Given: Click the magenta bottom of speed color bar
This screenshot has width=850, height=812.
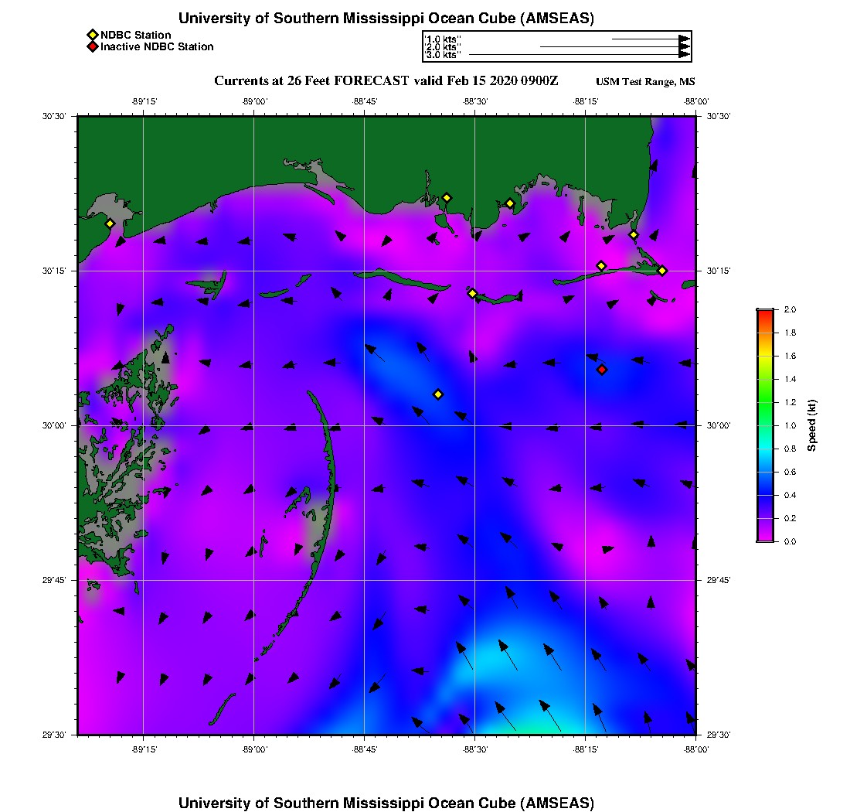Looking at the screenshot, I should [x=764, y=537].
